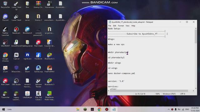Open the Help menu in Notepad
Image resolution: width=200 pixels, height=112 pixels.
(x=133, y=26)
